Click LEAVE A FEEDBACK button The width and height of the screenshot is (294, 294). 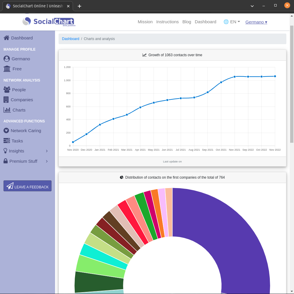click(27, 186)
